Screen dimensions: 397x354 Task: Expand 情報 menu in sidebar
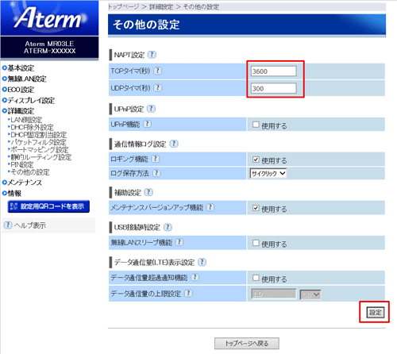pos(12,194)
